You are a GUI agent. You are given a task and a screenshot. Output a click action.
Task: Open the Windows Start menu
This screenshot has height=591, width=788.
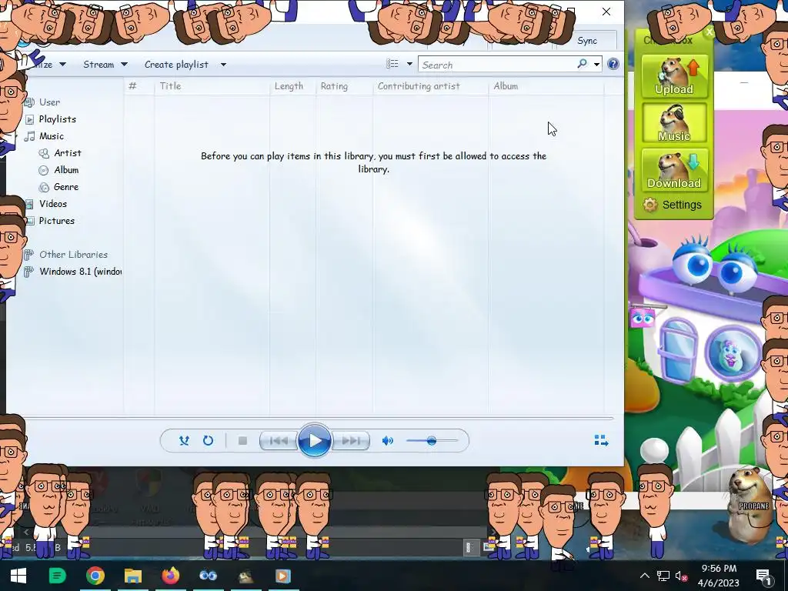pos(18,576)
